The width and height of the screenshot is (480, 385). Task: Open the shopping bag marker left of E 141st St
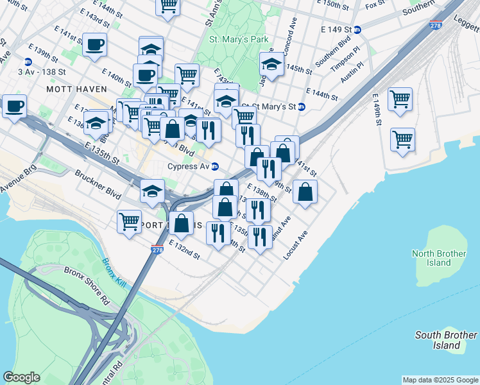point(283,153)
